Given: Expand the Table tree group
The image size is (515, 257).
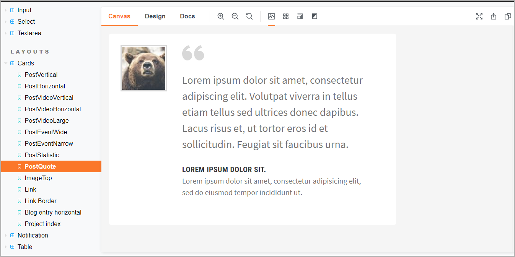Looking at the screenshot, I should click(6, 247).
